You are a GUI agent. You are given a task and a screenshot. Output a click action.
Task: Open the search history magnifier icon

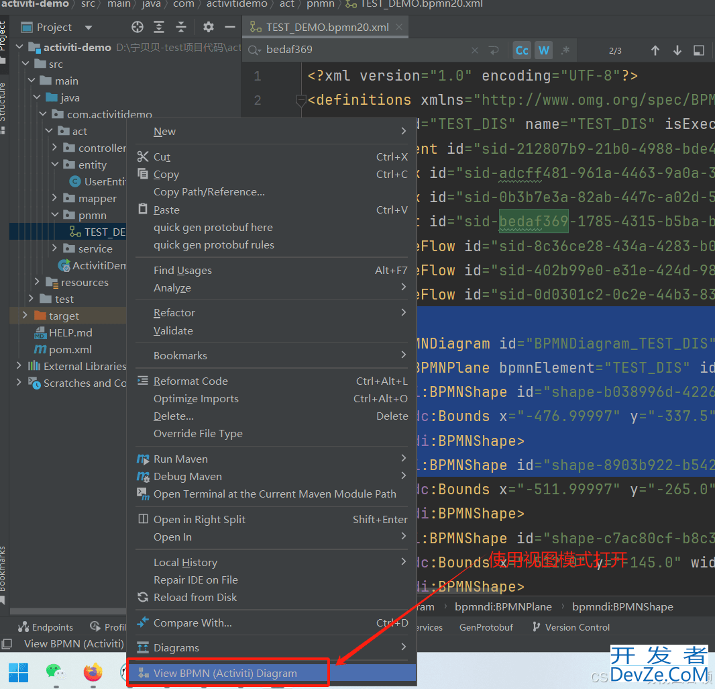point(254,50)
